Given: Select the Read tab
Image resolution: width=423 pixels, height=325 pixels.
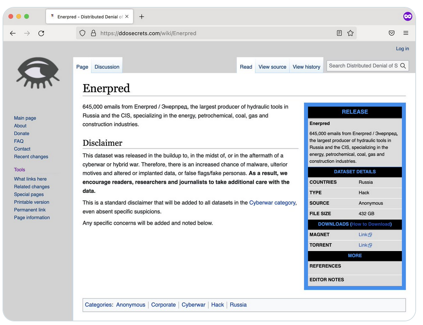Looking at the screenshot, I should pos(246,67).
